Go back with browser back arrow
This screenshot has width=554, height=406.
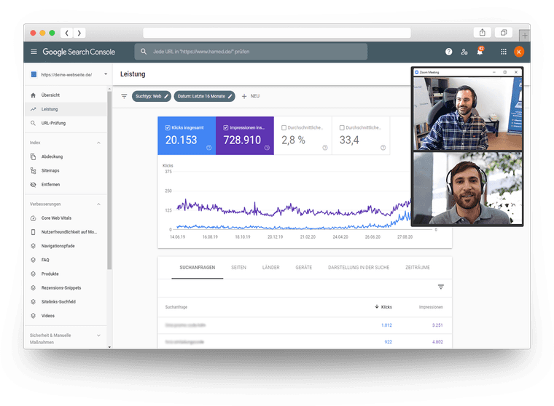(x=66, y=33)
